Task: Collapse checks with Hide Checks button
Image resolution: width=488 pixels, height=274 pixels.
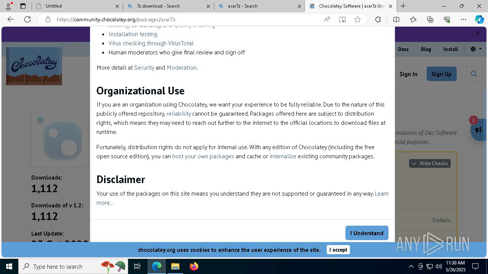Action: [x=430, y=163]
